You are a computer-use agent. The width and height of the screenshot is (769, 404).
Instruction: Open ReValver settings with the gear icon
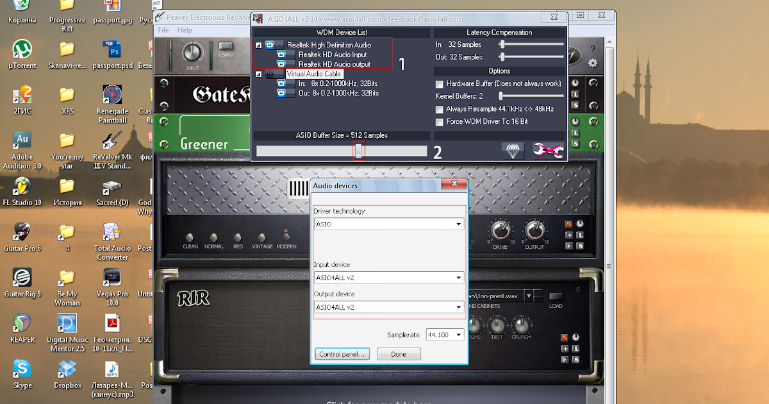pyautogui.click(x=593, y=62)
